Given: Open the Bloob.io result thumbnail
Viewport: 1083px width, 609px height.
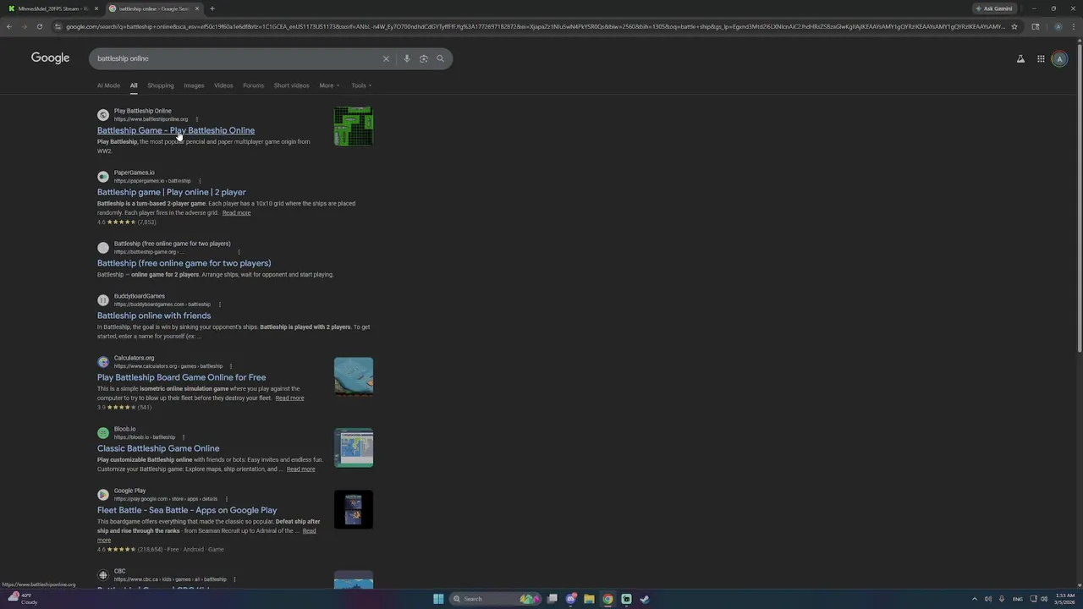Looking at the screenshot, I should coord(354,447).
